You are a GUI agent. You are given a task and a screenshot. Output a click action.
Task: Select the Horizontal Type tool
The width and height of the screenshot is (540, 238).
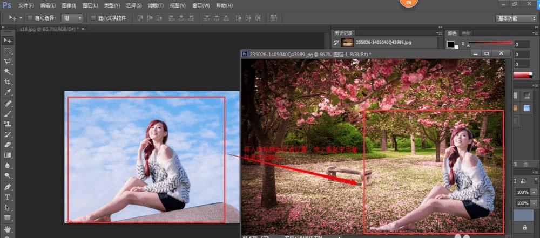(x=8, y=197)
